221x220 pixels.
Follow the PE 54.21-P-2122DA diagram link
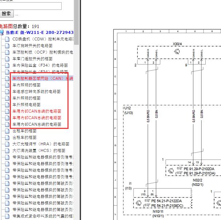coord(166,201)
